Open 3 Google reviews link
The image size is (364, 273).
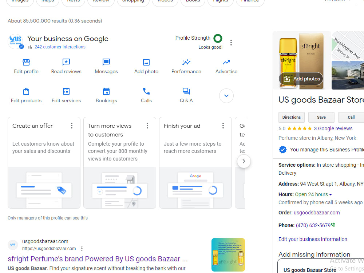[333, 128]
